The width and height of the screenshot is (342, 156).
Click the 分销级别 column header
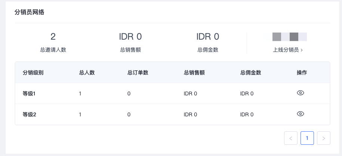pos(33,73)
